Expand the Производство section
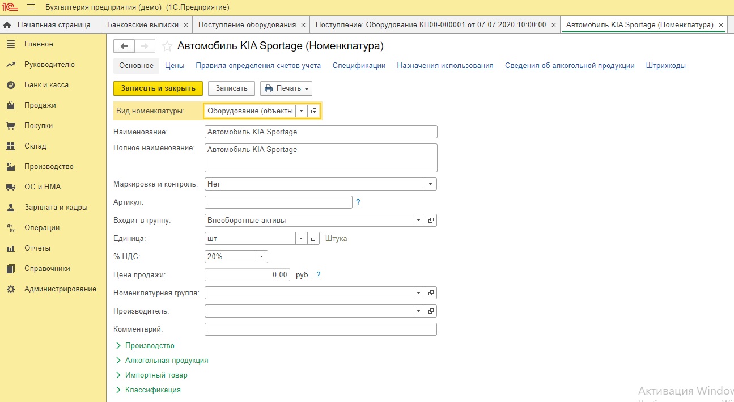This screenshot has height=402, width=734. [x=145, y=345]
